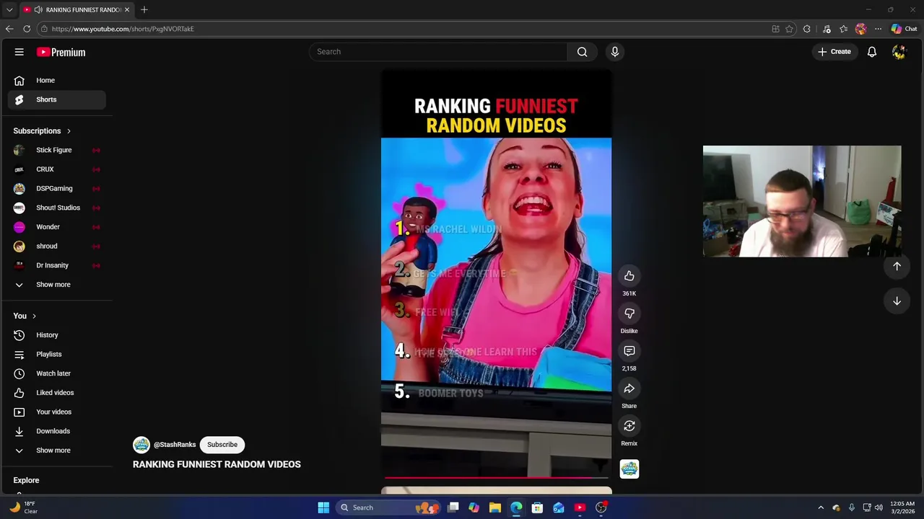Open browser extensions puzzle icon

807,29
